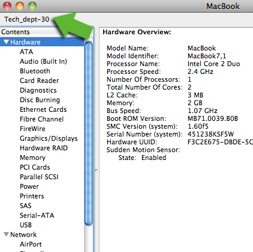Click the Tech_dept-30 computer name
The width and height of the screenshot is (253, 252).
[x=26, y=19]
